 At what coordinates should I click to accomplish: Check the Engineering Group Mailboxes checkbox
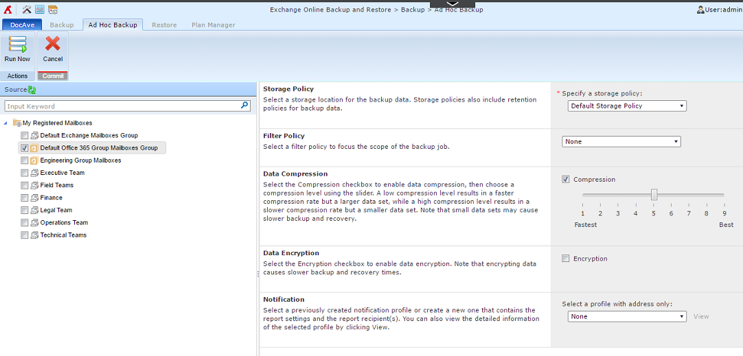coord(25,161)
